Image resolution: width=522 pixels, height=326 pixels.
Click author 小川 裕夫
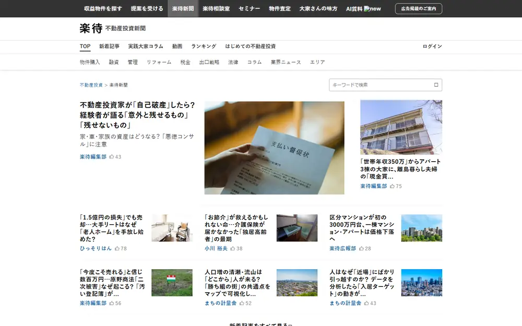[216, 248]
